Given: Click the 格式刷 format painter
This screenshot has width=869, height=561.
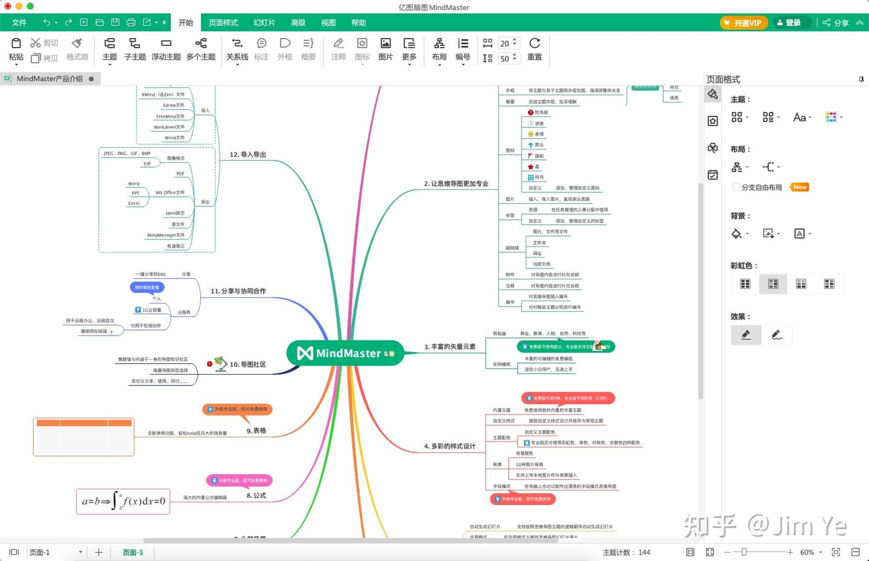Looking at the screenshot, I should coord(77,49).
